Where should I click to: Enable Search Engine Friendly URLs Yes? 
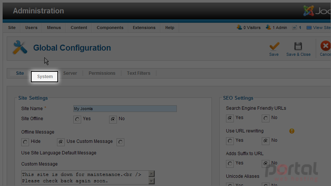[x=230, y=118]
